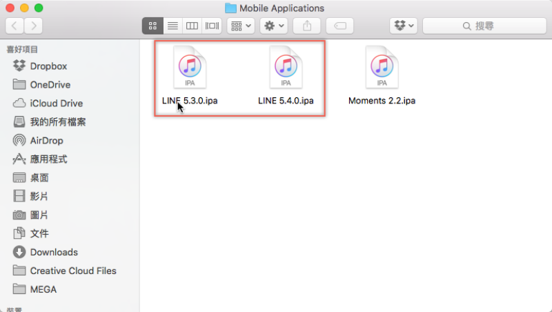Viewport: 552px width, 312px height.
Task: Open MEGA label in sidebar
Action: (43, 289)
